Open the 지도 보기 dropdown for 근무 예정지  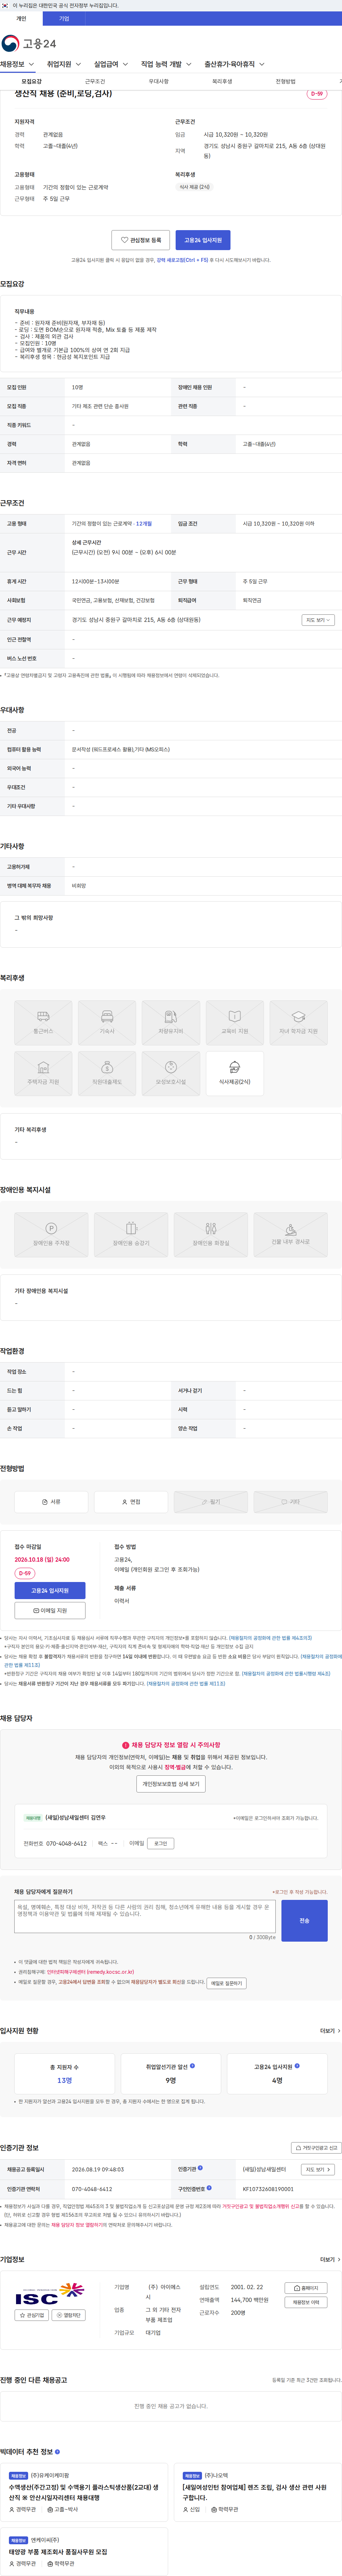pyautogui.click(x=318, y=620)
